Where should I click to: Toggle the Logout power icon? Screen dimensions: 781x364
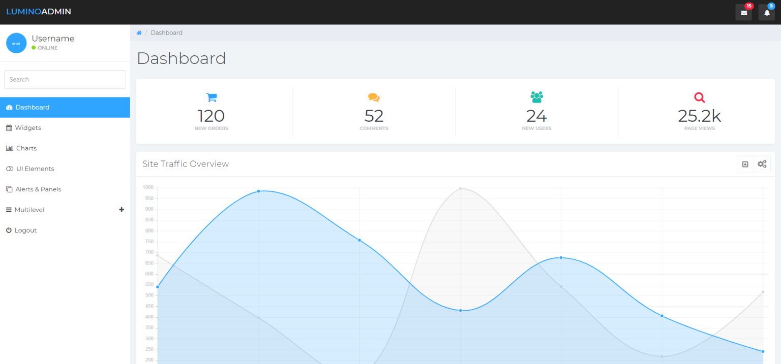[x=9, y=230]
